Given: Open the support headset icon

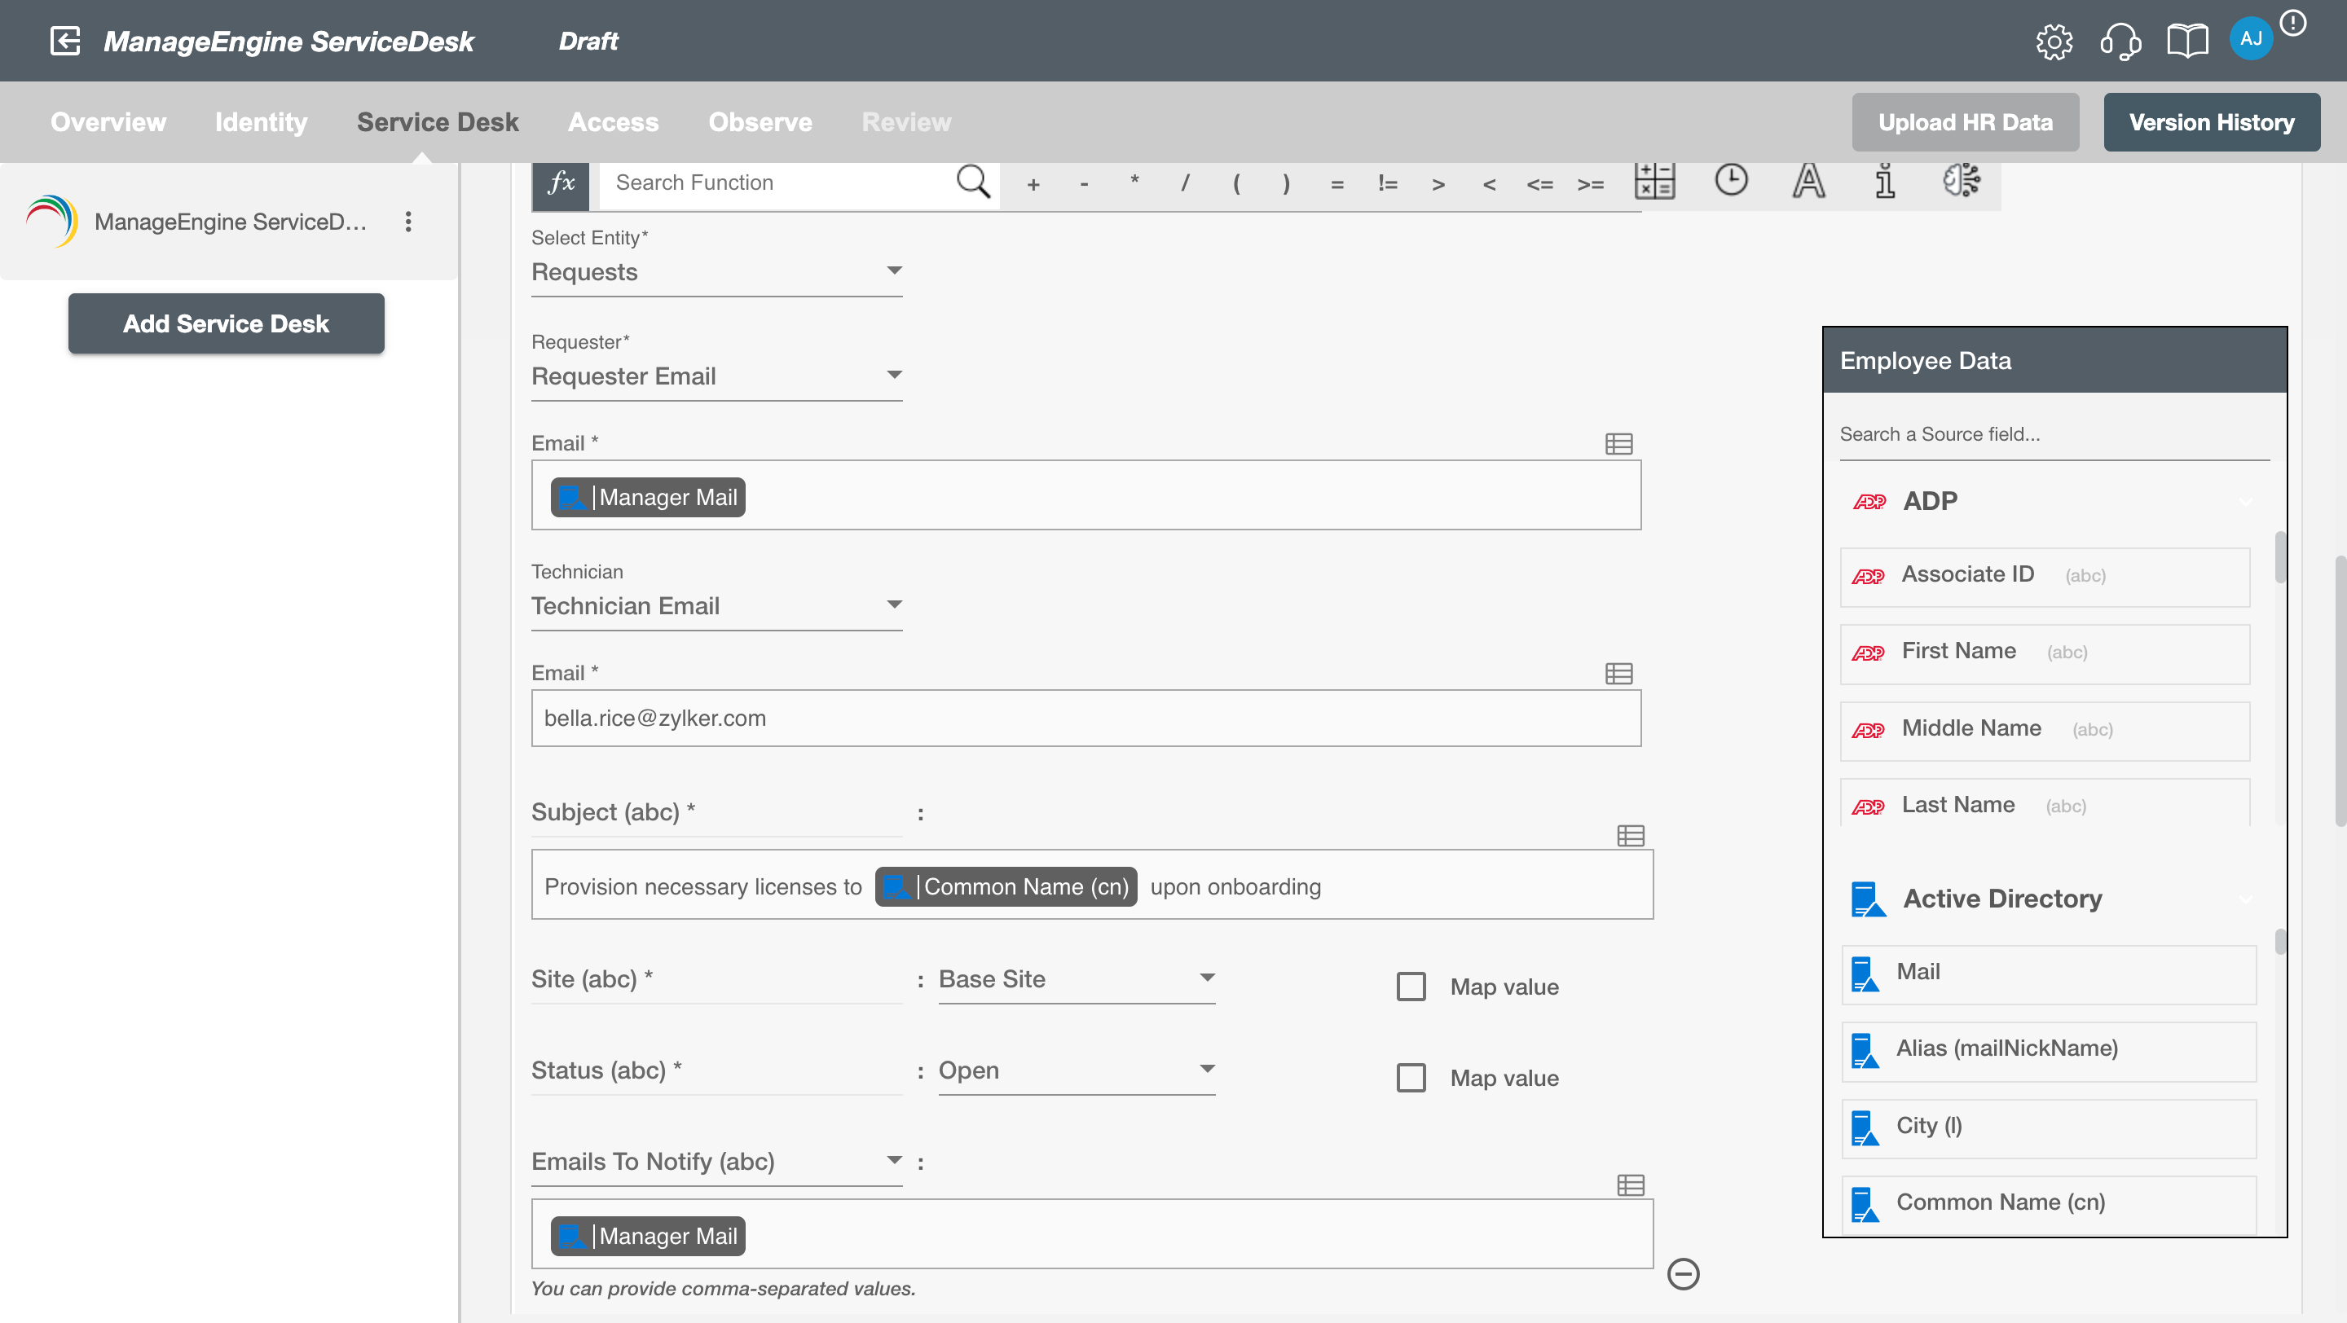Looking at the screenshot, I should (x=2120, y=41).
